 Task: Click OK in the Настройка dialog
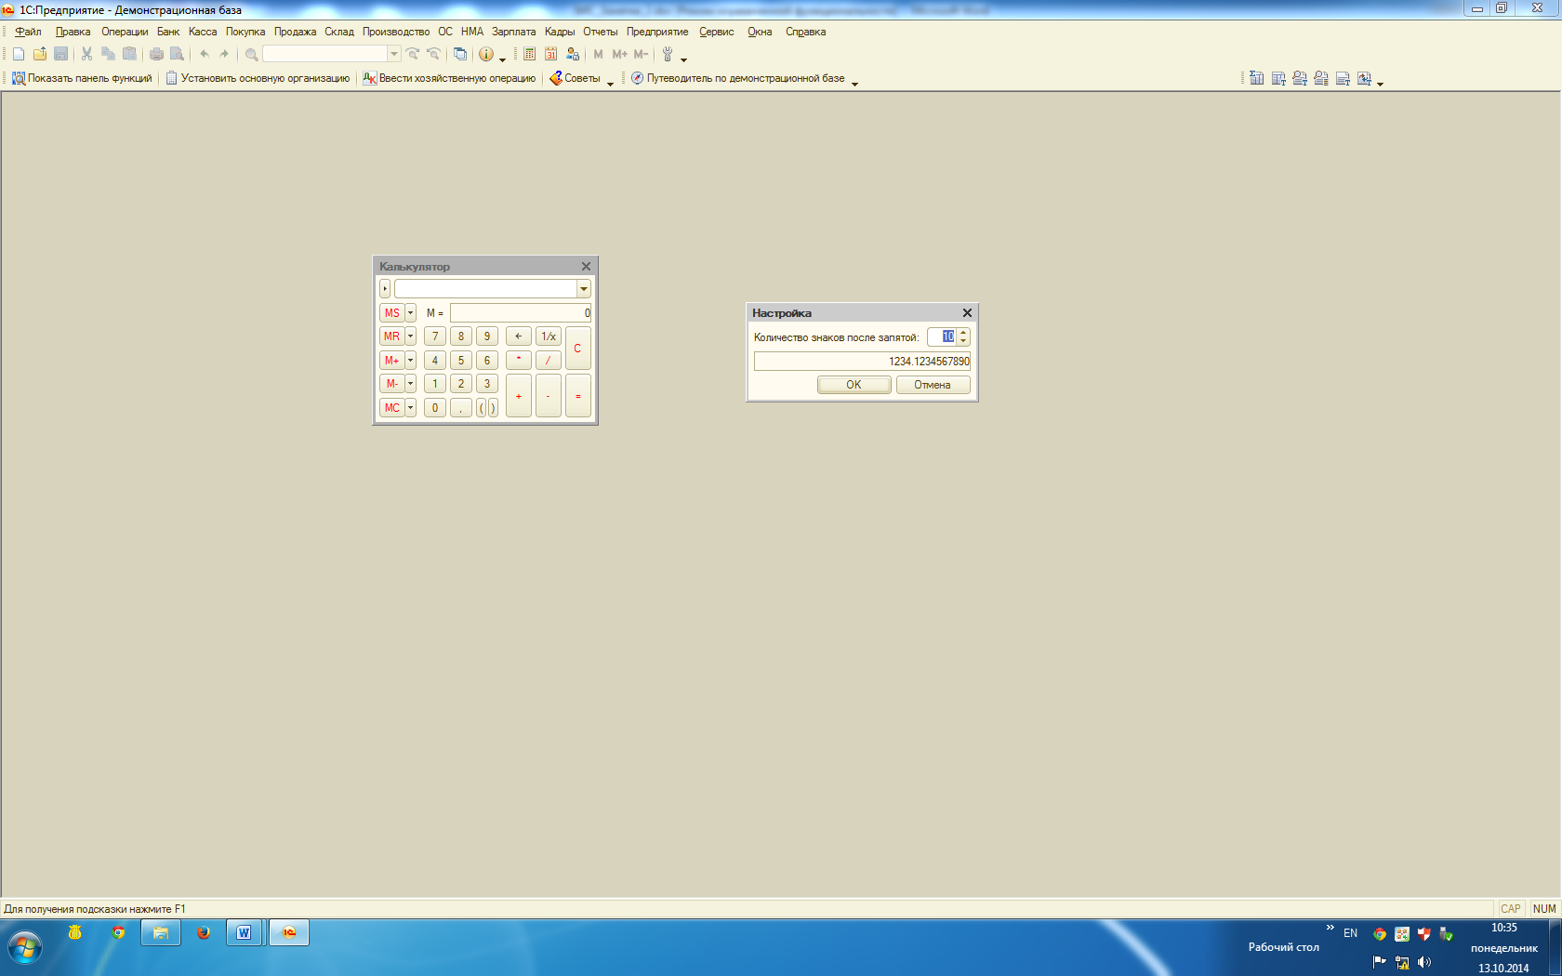pos(854,385)
